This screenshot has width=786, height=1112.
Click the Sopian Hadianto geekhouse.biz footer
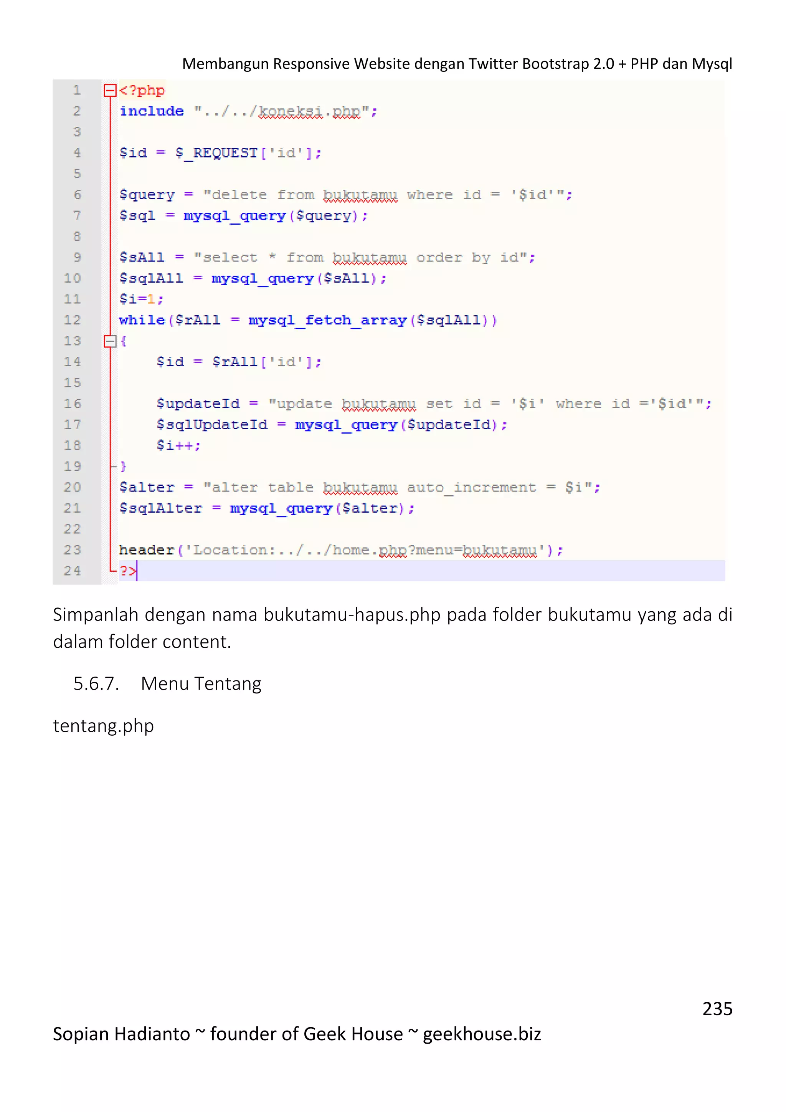coord(297,1034)
